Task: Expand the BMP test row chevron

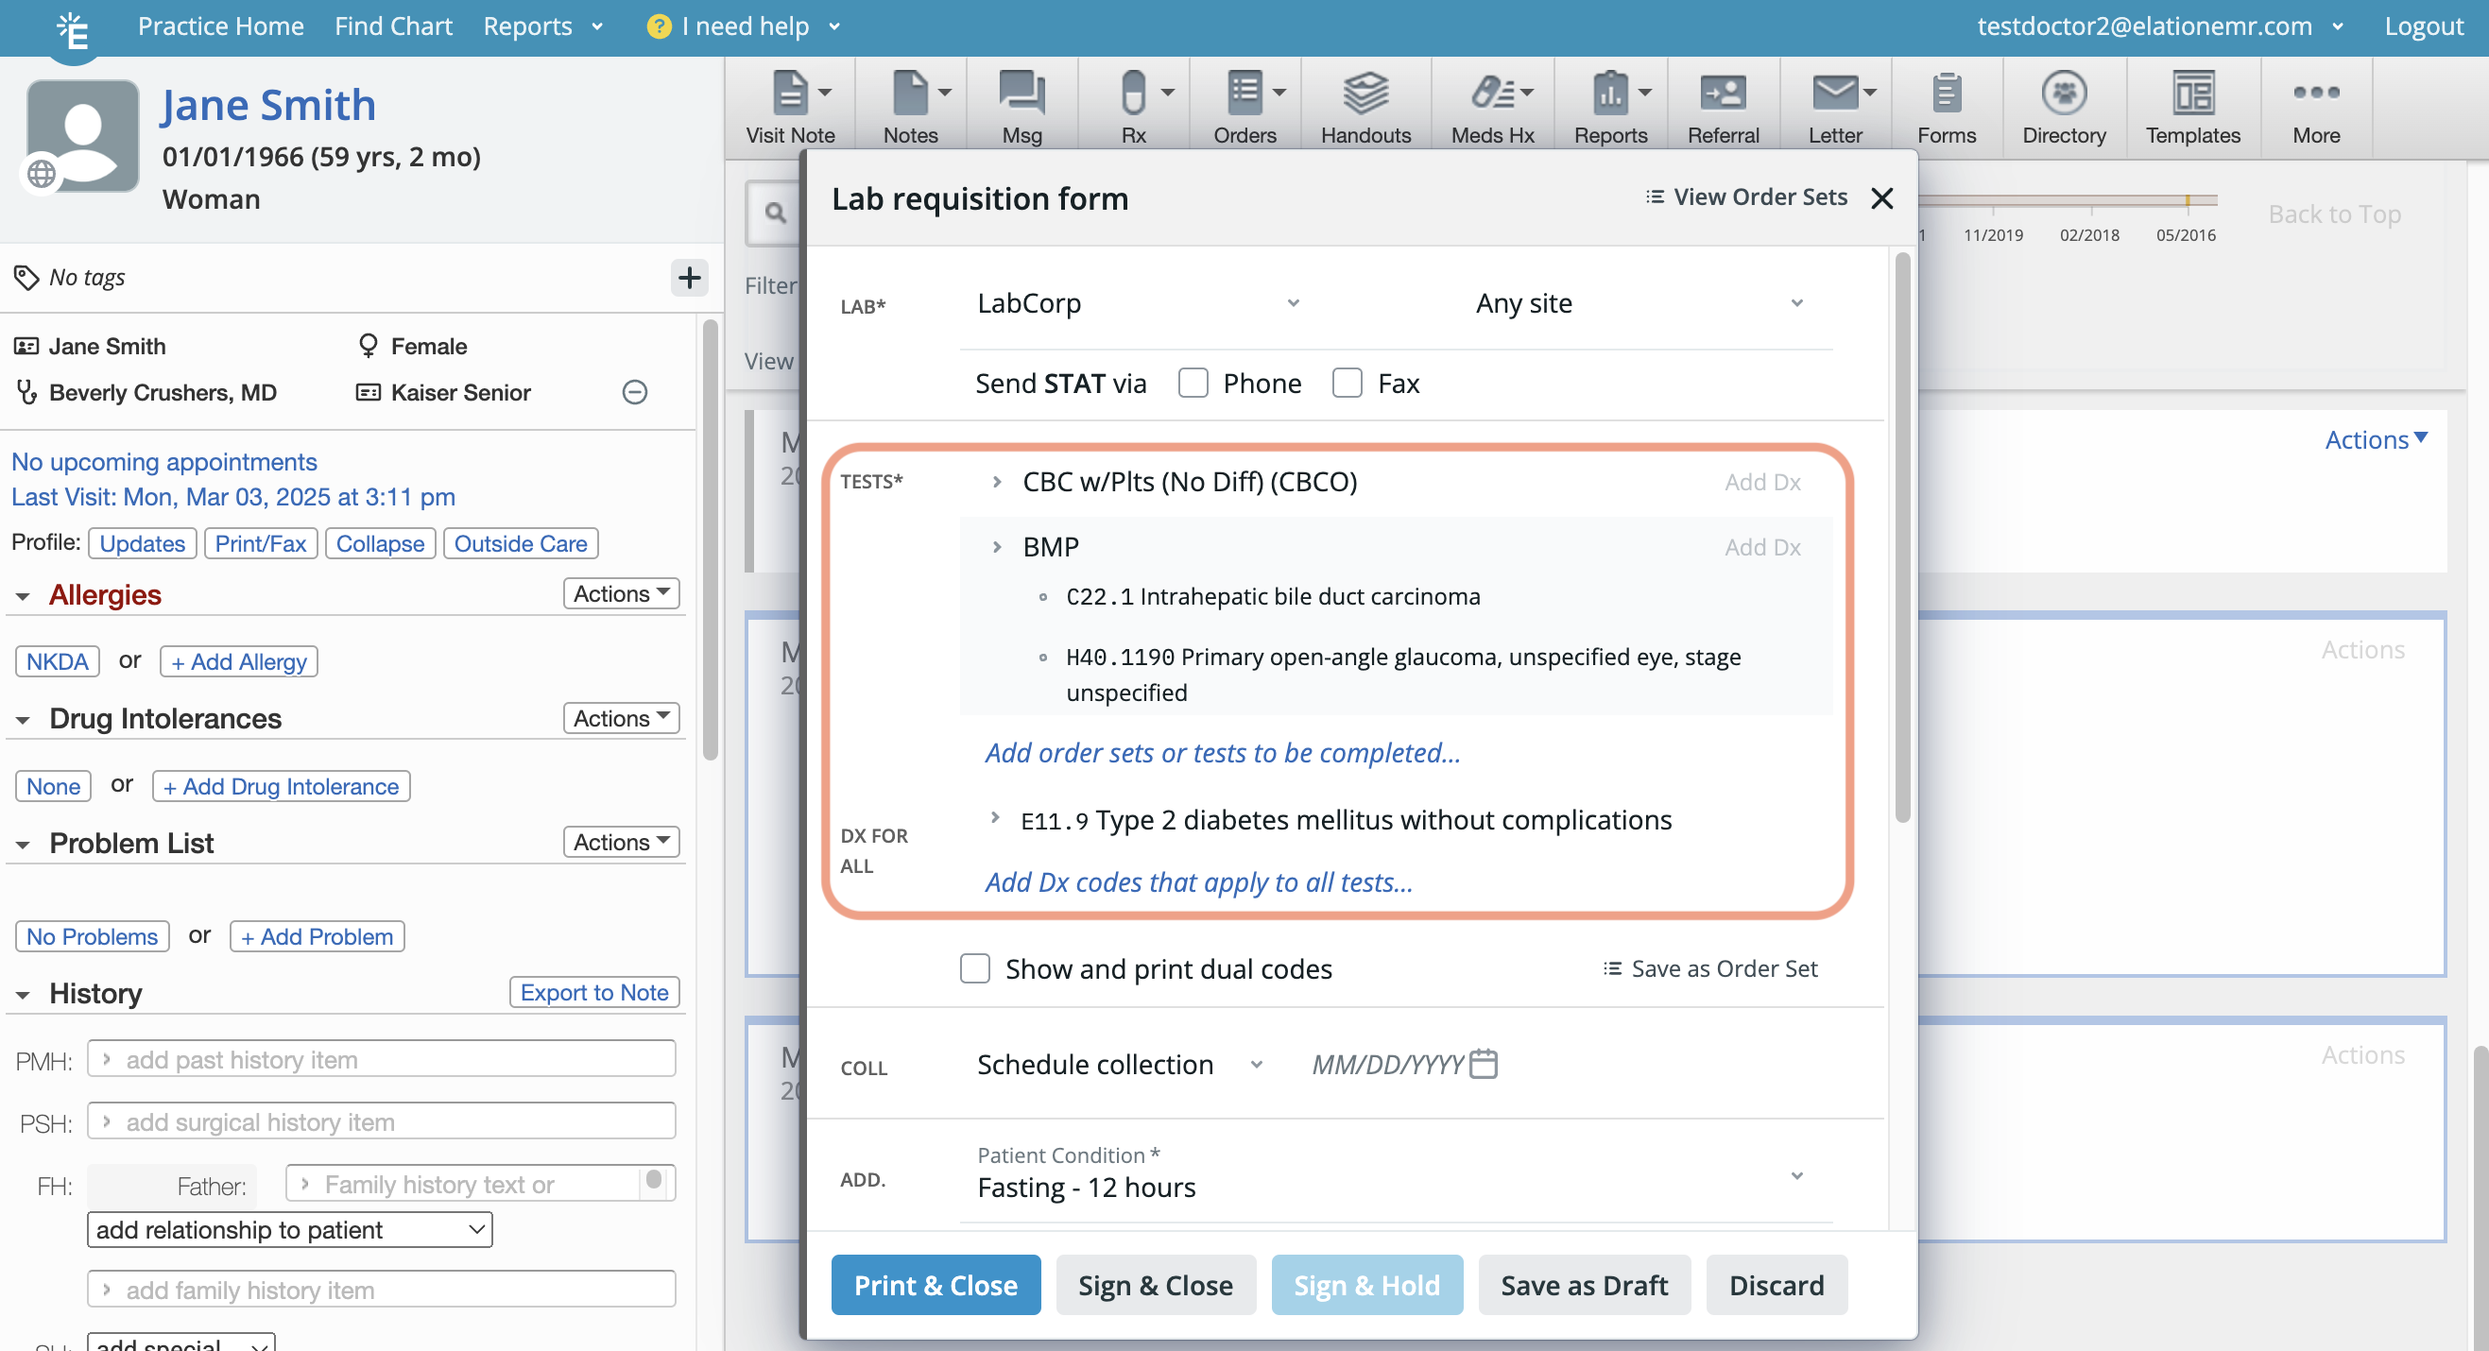Action: coord(996,548)
